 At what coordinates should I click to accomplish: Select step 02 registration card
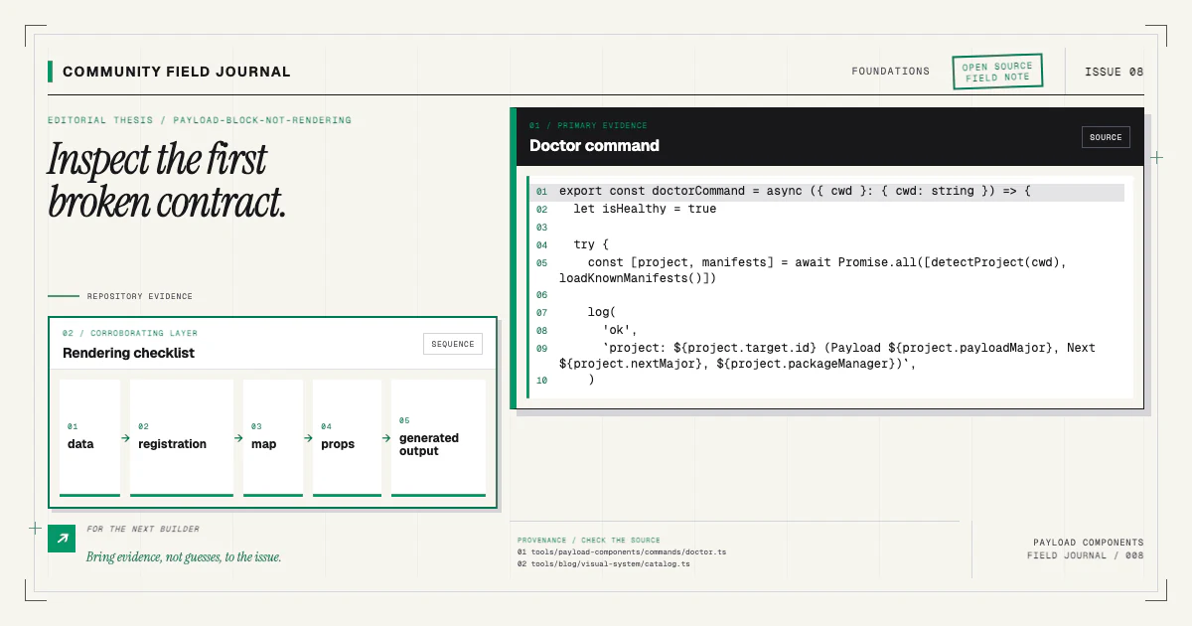click(x=182, y=437)
